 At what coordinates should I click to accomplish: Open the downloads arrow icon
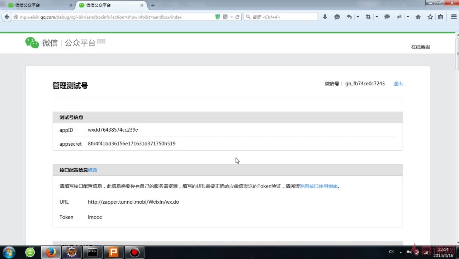pos(325,17)
